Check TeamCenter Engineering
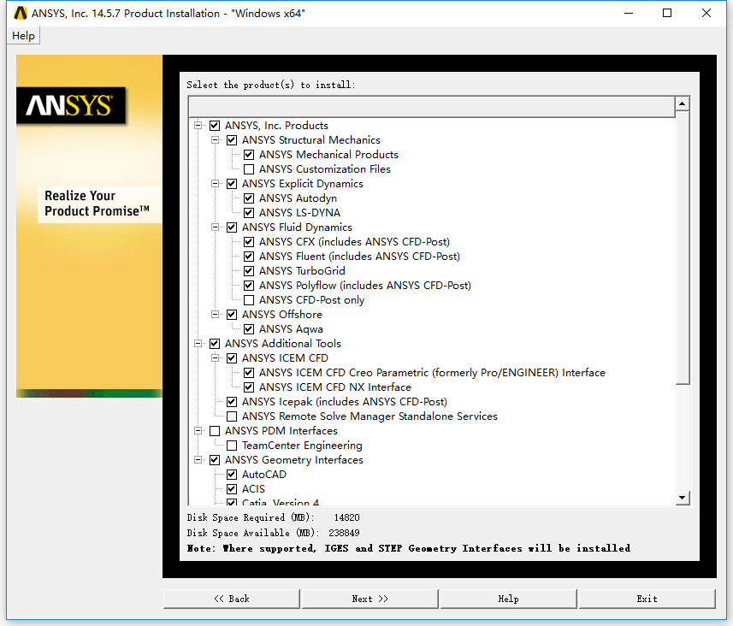Viewport: 733px width, 626px height. [x=232, y=445]
